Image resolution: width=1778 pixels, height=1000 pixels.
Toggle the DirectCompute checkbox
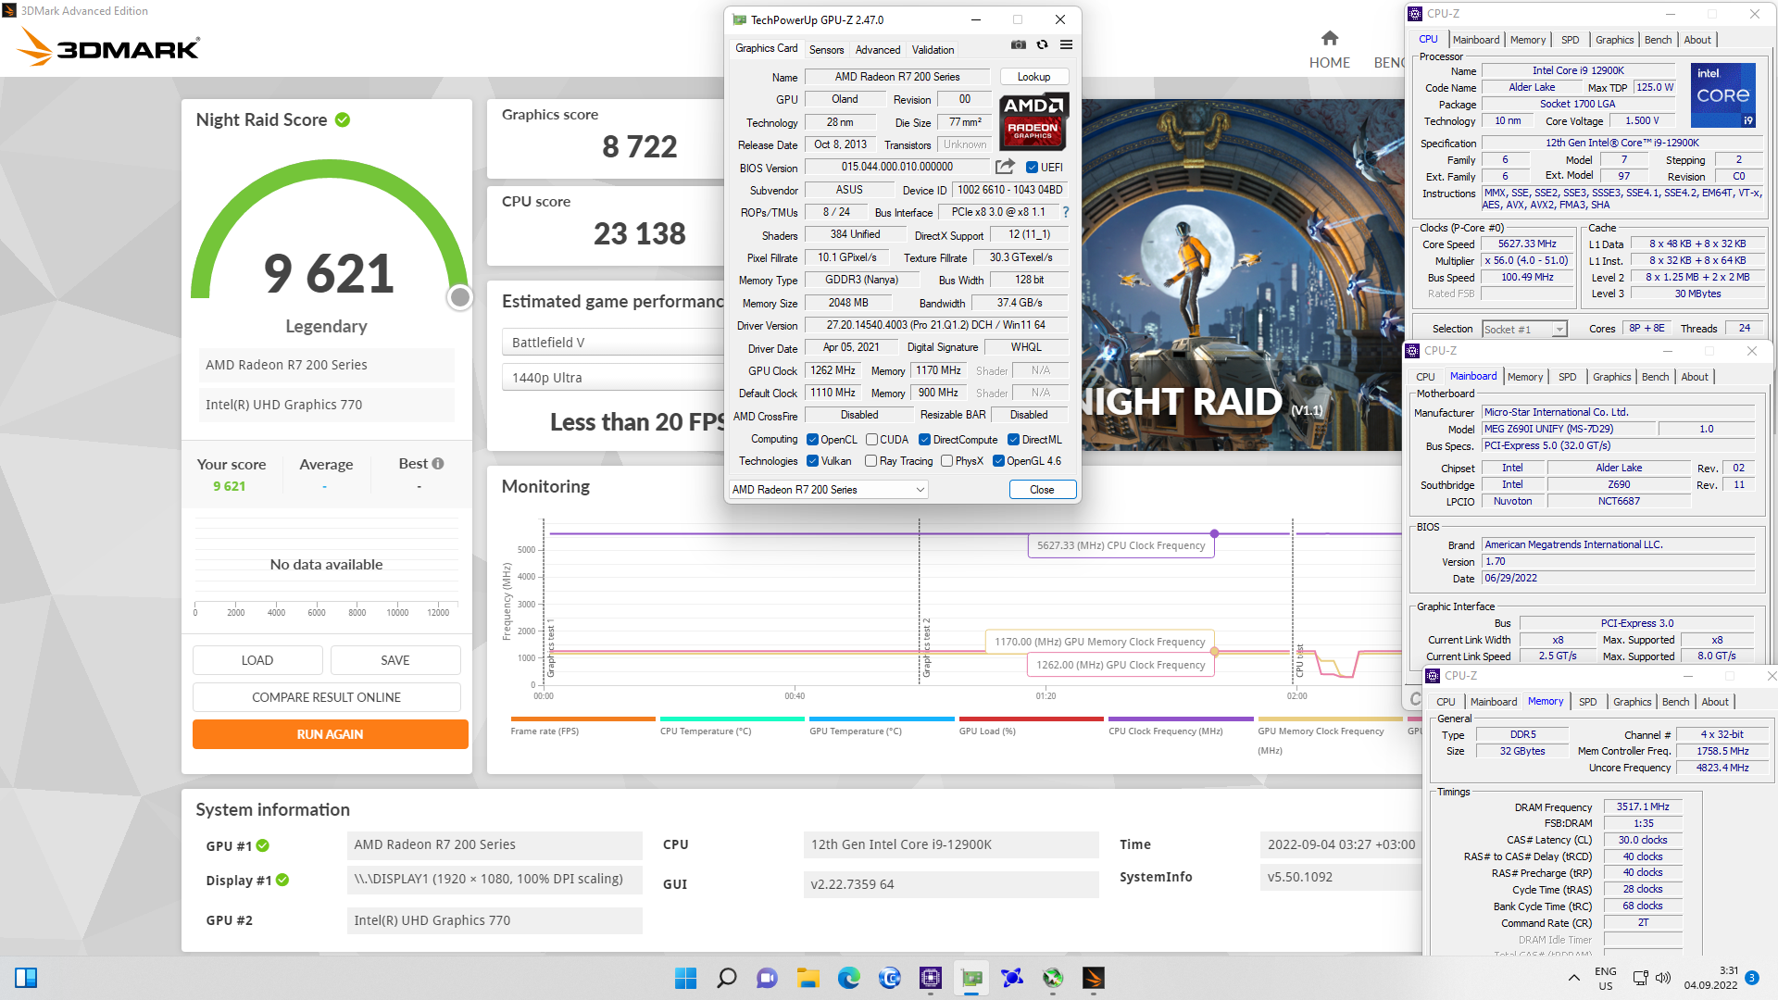click(x=924, y=440)
